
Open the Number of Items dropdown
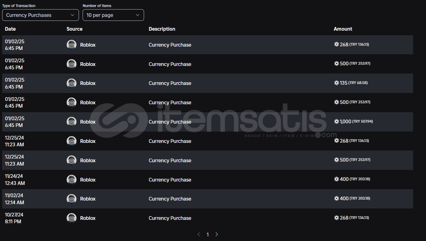click(113, 15)
